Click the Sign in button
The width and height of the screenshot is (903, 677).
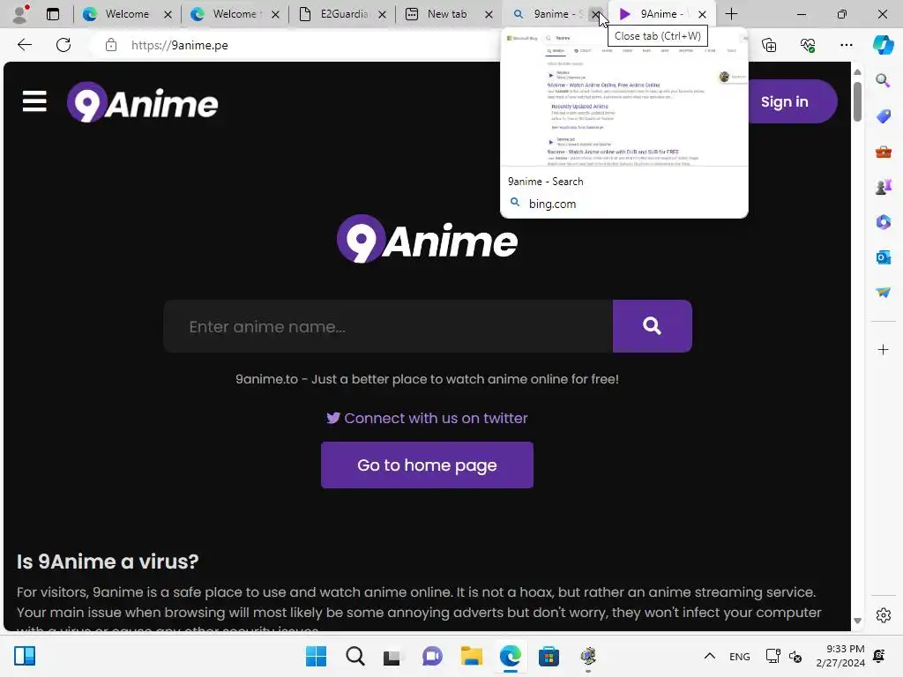(792, 101)
